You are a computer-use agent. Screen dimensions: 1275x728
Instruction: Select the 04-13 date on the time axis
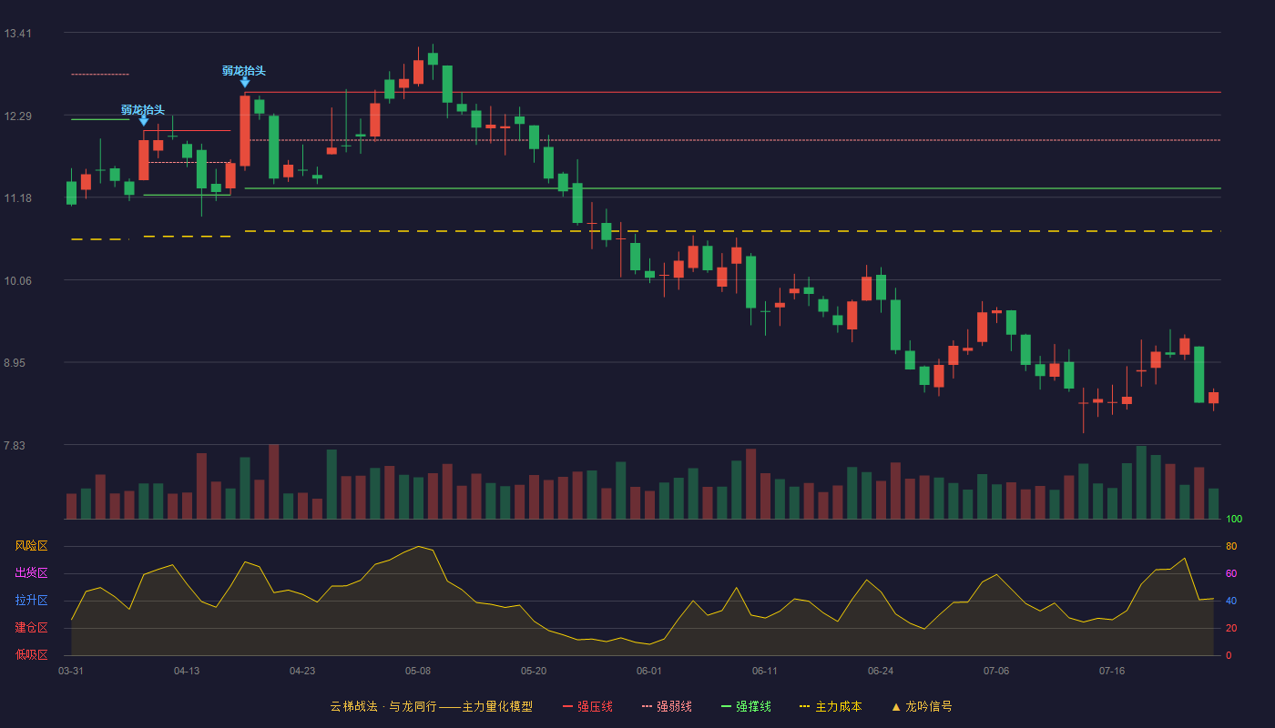(187, 671)
